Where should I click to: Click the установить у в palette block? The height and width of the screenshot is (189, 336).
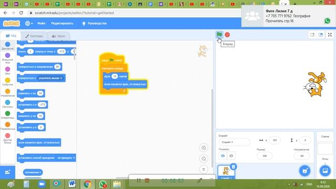point(31,128)
